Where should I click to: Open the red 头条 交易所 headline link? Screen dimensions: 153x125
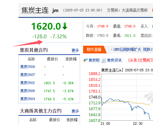[x=141, y=60]
